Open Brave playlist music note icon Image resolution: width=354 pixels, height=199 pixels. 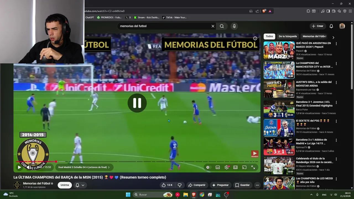[322, 11]
